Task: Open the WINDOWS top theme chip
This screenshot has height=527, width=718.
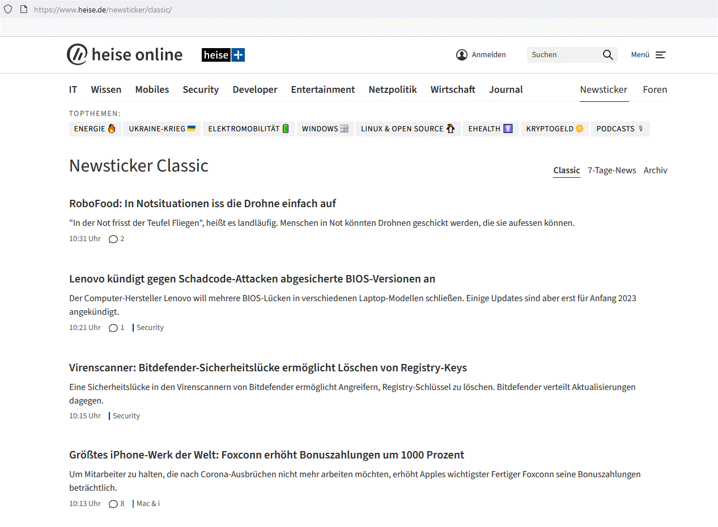Action: 325,128
